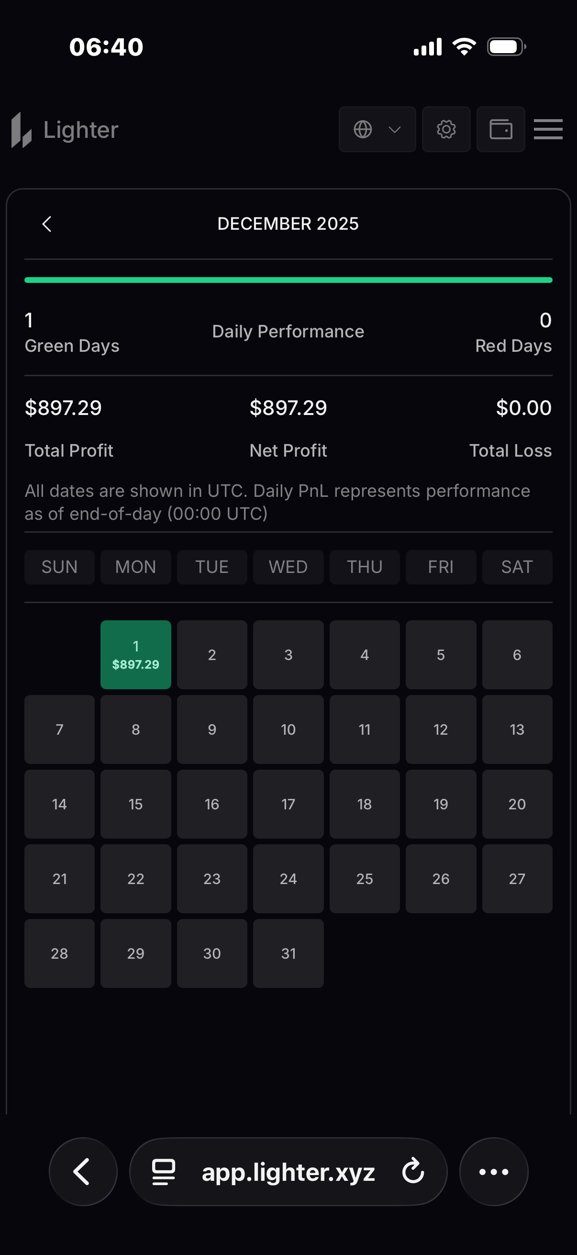Open the wallet icon
This screenshot has height=1255, width=577.
pyautogui.click(x=500, y=130)
